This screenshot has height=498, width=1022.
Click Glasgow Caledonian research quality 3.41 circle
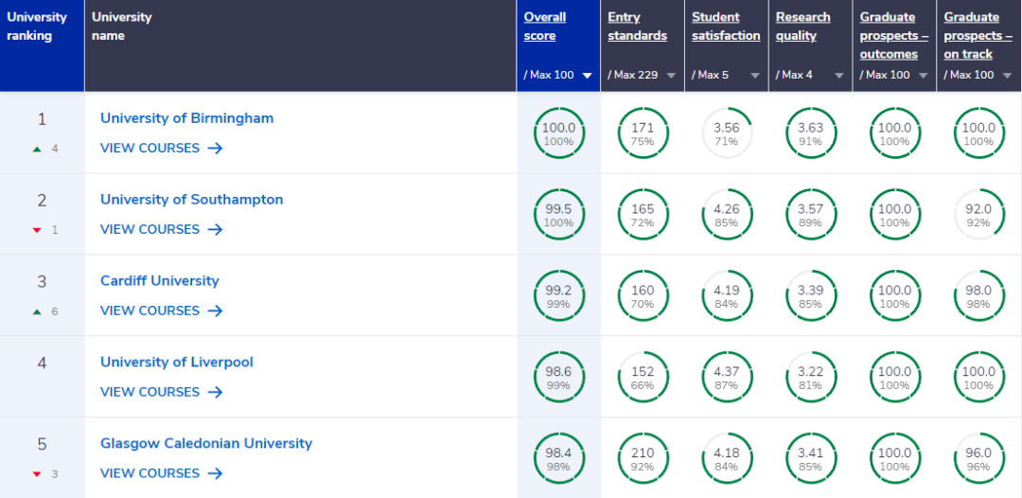(x=812, y=458)
